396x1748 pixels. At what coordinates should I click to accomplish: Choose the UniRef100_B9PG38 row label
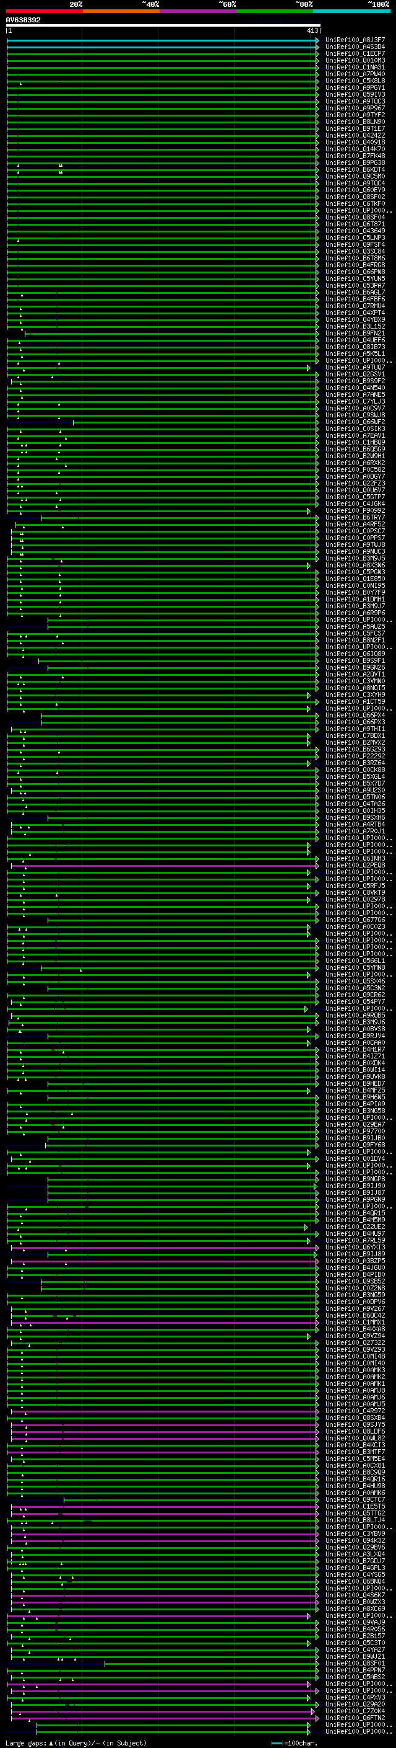tap(355, 163)
